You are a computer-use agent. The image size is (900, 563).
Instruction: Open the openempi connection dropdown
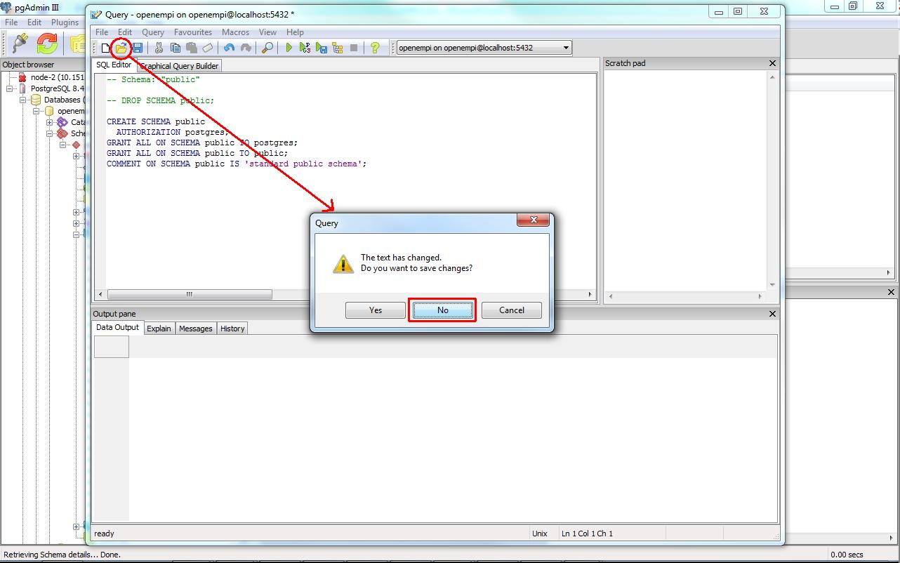point(567,48)
